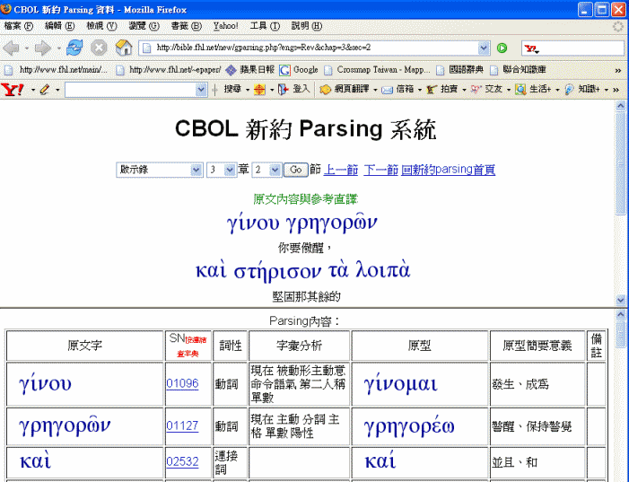This screenshot has width=629, height=482.
Task: Expand the address bar URL history dropdown
Action: (485, 48)
